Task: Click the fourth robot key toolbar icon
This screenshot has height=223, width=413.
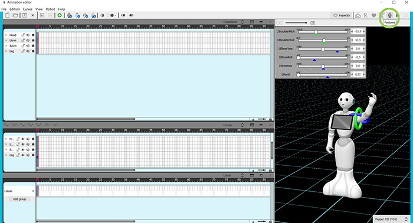Action: (94, 15)
